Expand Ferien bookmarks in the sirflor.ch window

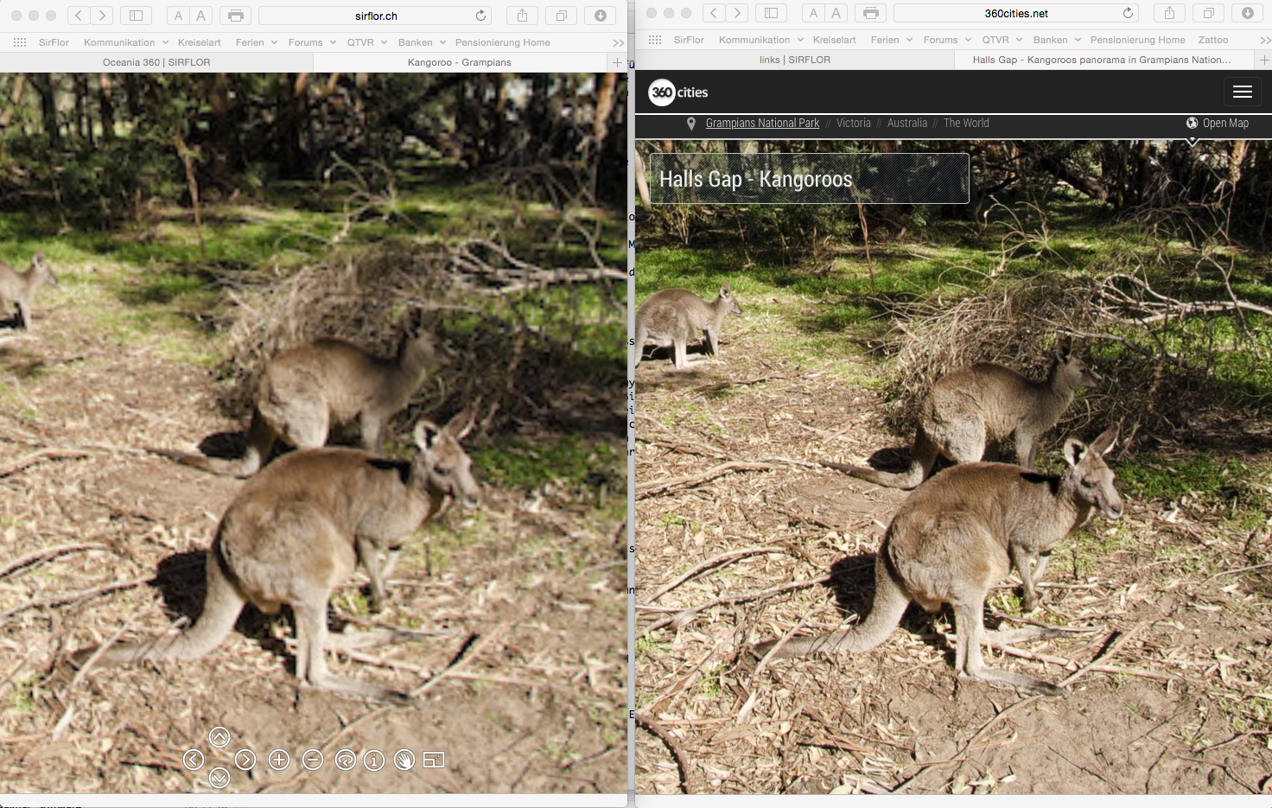coord(257,42)
